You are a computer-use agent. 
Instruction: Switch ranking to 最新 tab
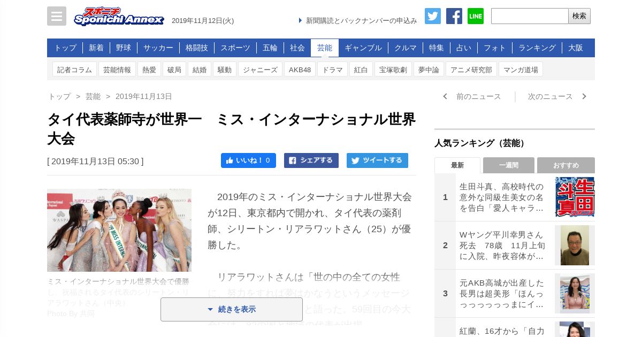coord(457,165)
